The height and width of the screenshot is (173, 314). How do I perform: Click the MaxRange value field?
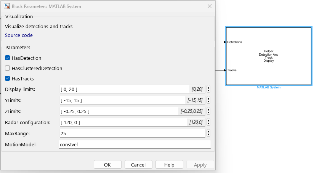click(132, 134)
